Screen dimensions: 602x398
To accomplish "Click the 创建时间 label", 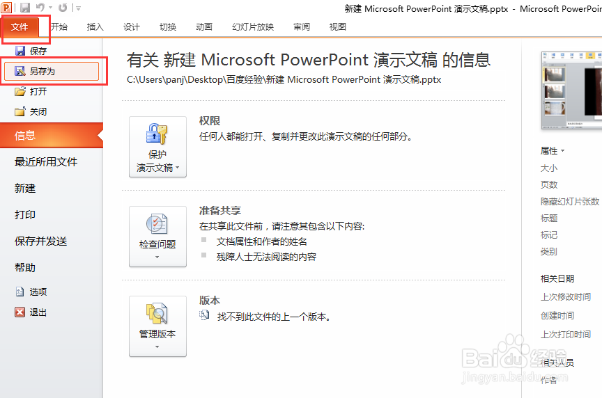I will (557, 316).
